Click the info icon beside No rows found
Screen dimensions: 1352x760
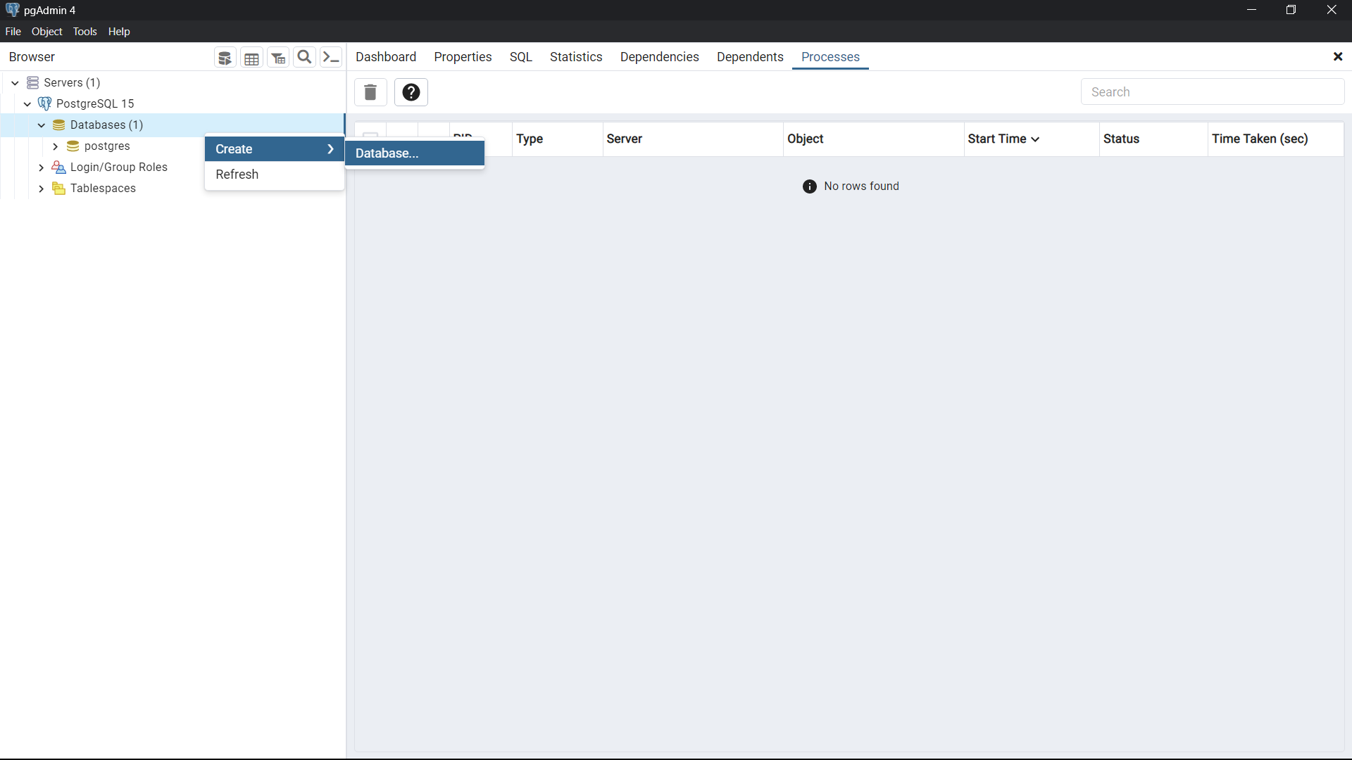pos(810,186)
